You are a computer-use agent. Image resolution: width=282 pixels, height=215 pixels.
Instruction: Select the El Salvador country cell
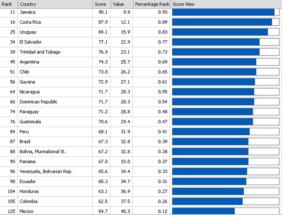pos(30,42)
